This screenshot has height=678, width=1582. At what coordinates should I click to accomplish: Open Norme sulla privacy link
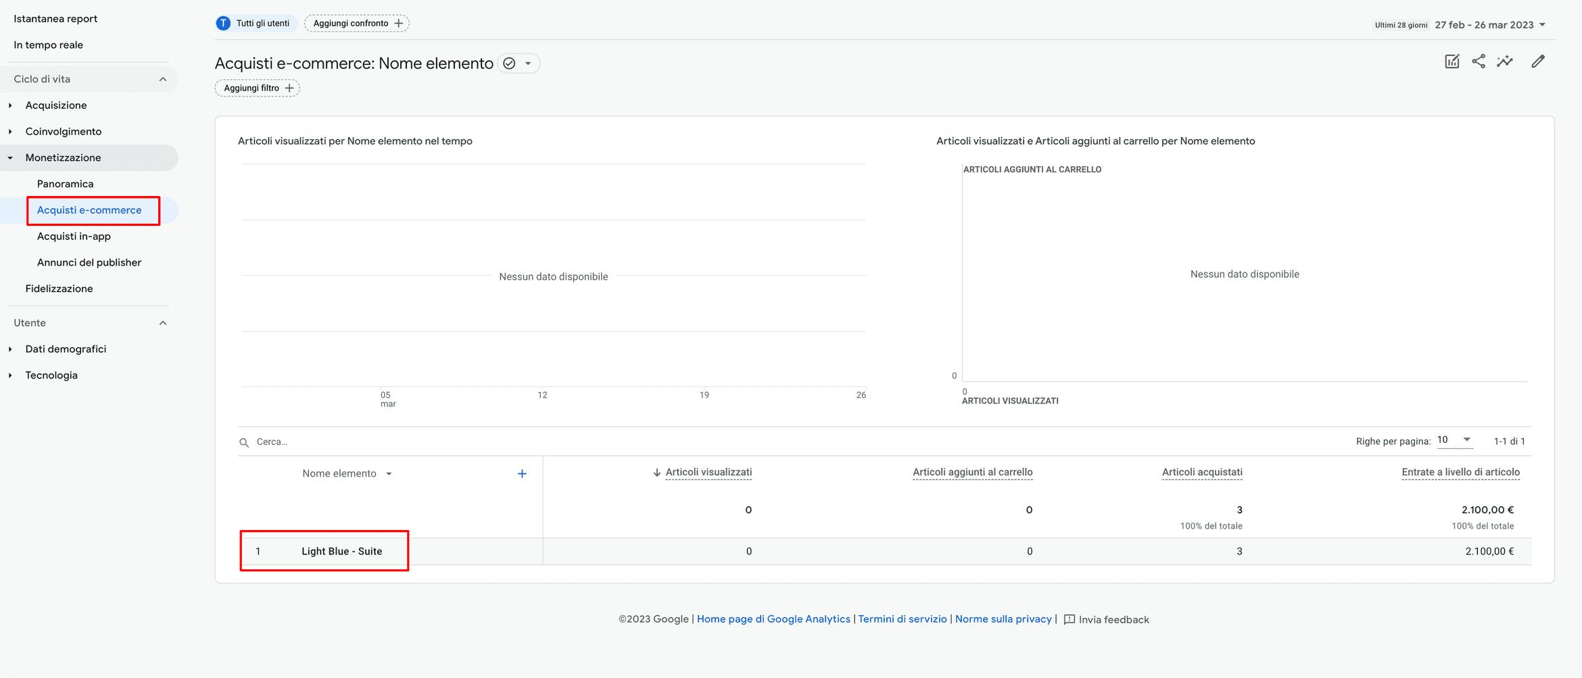point(1003,619)
